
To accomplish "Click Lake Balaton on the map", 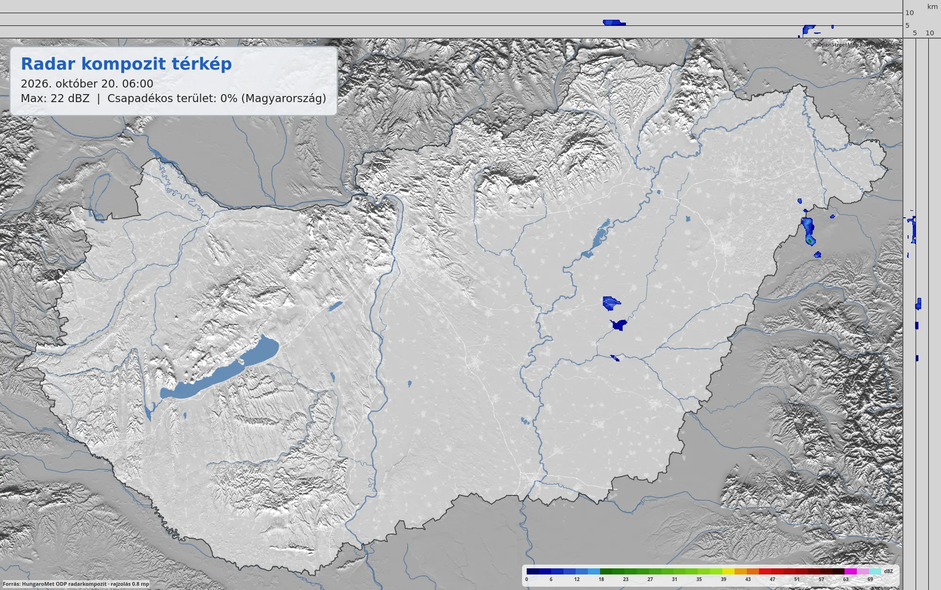I will point(220,368).
